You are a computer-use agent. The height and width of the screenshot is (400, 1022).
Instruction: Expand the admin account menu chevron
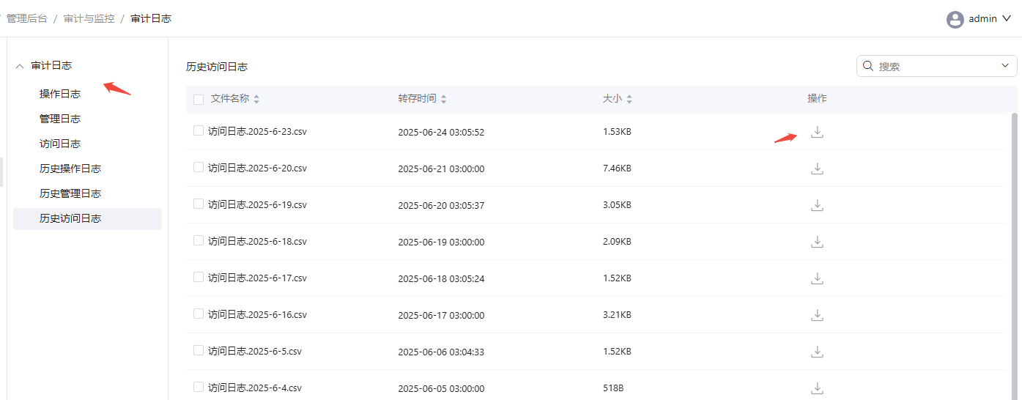pyautogui.click(x=1007, y=18)
